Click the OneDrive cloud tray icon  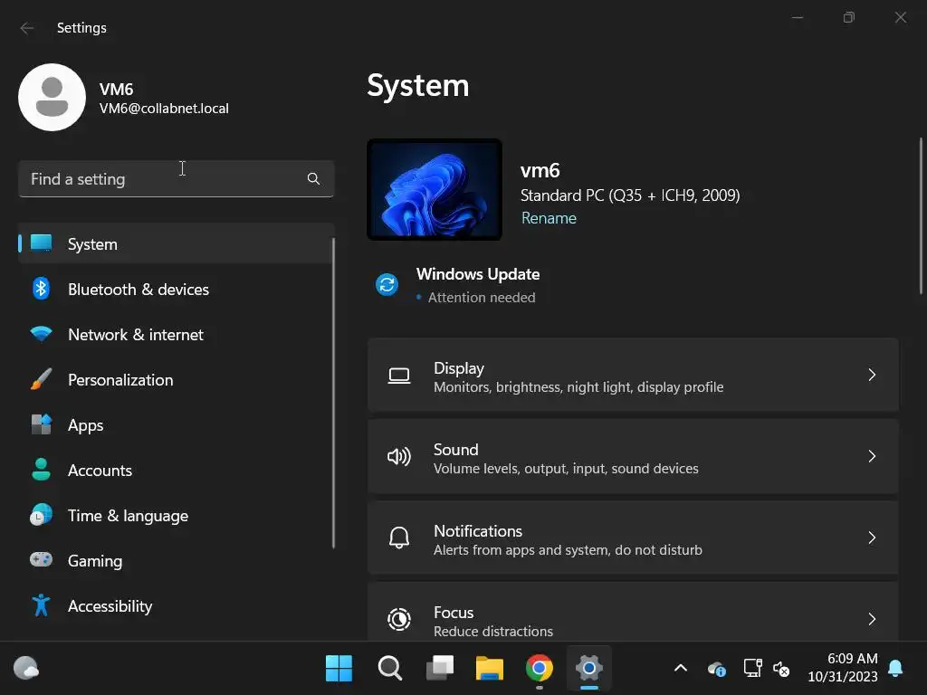(717, 669)
